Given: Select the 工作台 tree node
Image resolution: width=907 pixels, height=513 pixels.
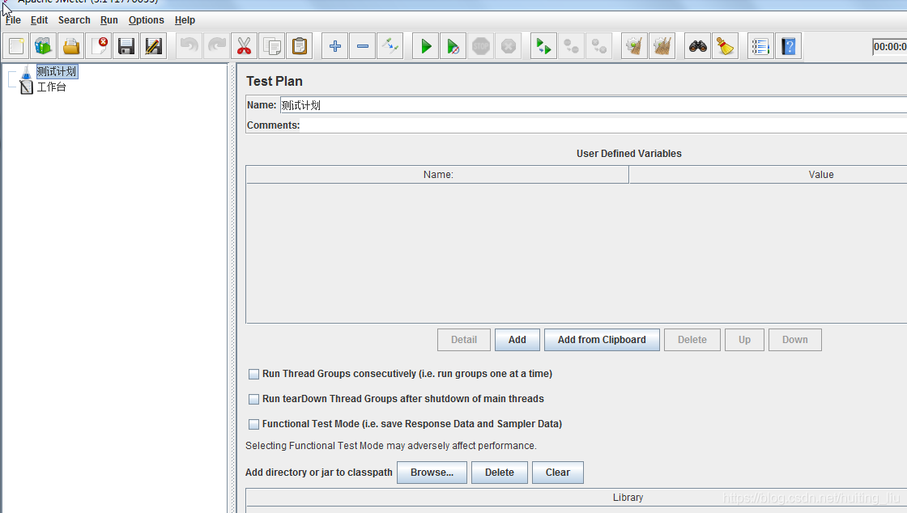Looking at the screenshot, I should (52, 87).
